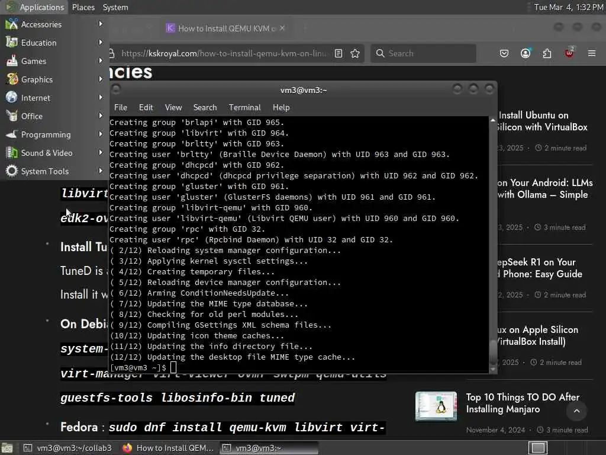Click the Programming category icon
Viewport: 606px width, 455px height.
(x=12, y=134)
